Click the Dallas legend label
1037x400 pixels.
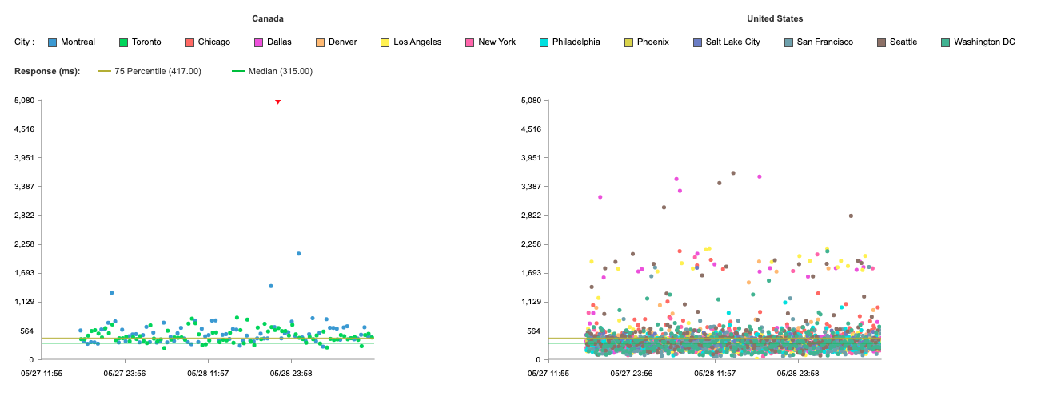(x=280, y=42)
